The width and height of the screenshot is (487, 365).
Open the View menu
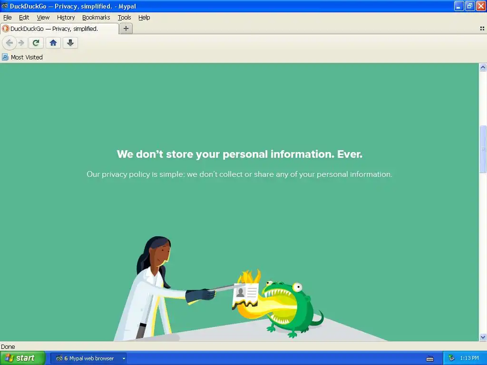[43, 18]
